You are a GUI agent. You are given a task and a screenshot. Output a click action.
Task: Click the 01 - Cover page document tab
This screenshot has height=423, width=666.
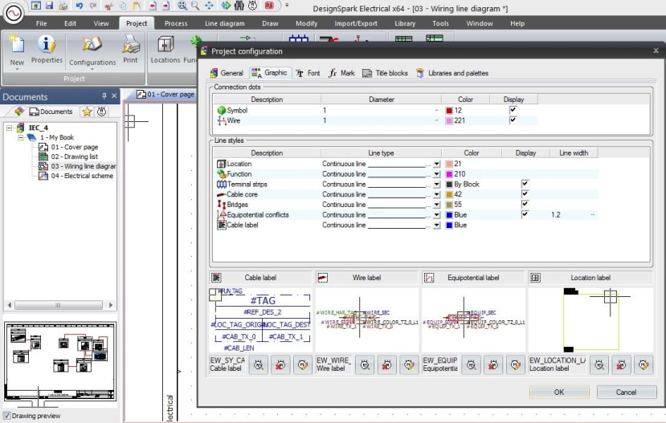click(166, 94)
